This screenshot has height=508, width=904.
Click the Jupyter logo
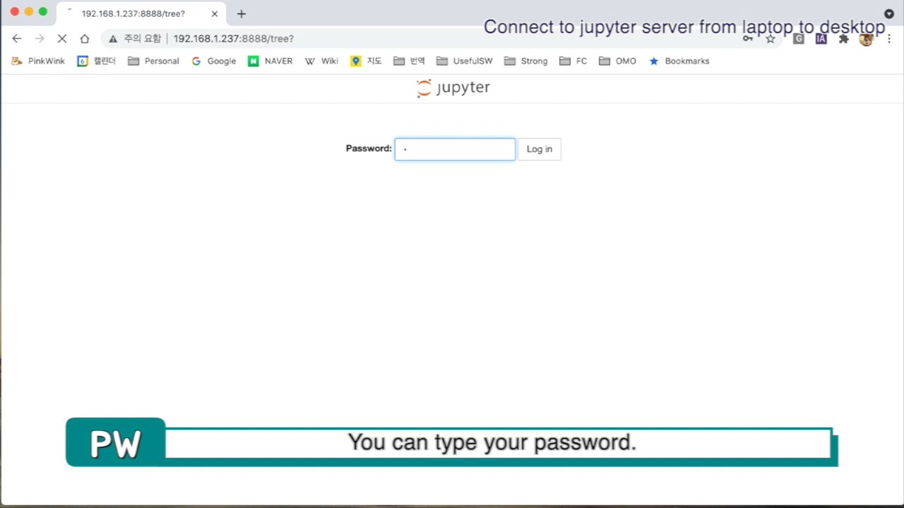click(453, 87)
